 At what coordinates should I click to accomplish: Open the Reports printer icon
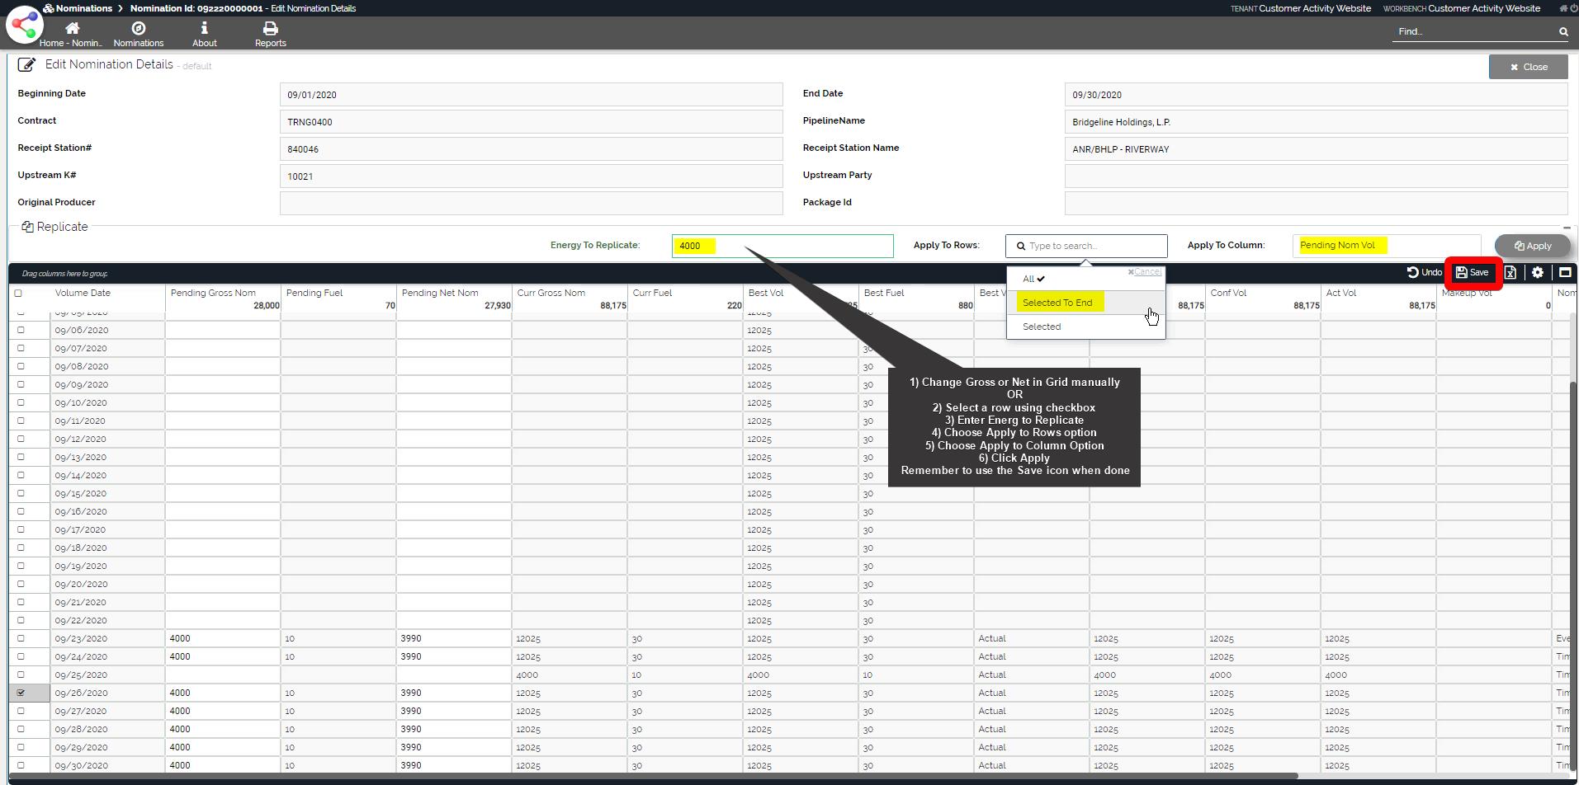tap(270, 29)
